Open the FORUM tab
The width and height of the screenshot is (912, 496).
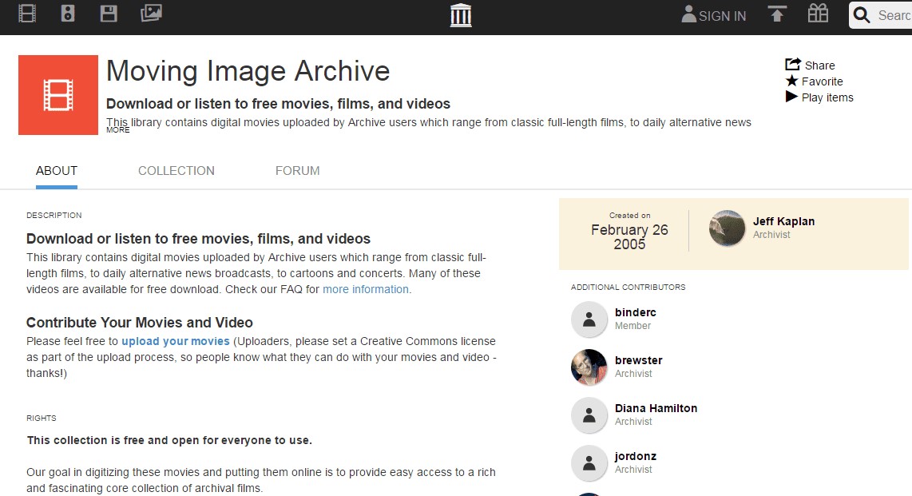[x=297, y=171]
